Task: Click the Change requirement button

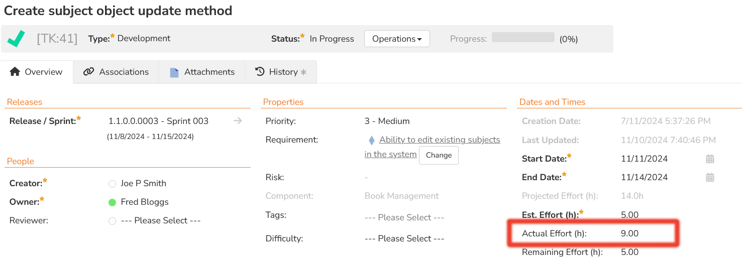Action: [439, 155]
